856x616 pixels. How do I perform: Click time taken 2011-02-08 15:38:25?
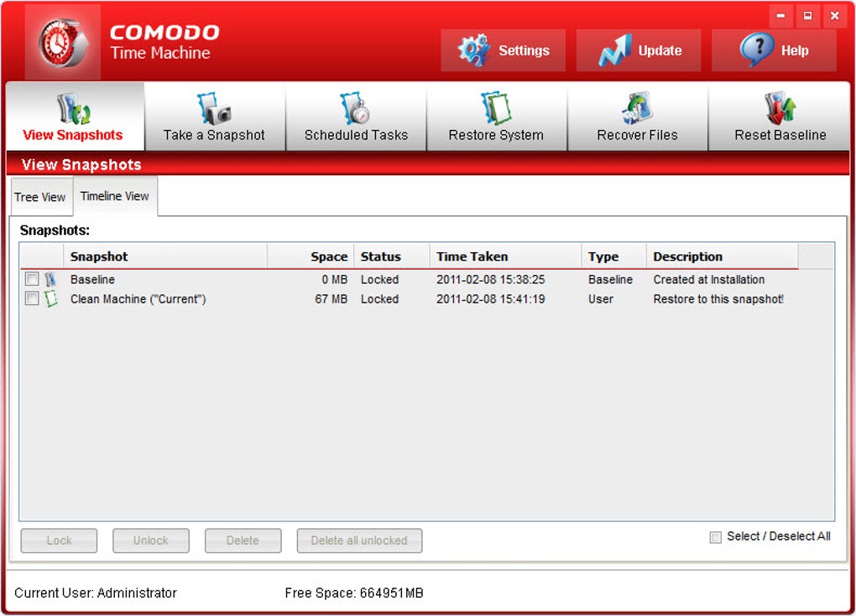490,280
